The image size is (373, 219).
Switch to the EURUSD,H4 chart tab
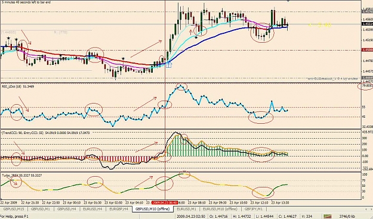93,209
